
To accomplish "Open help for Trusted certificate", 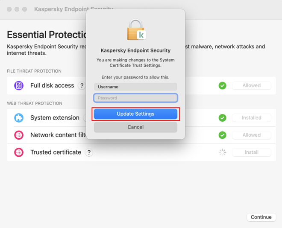I will [x=89, y=152].
